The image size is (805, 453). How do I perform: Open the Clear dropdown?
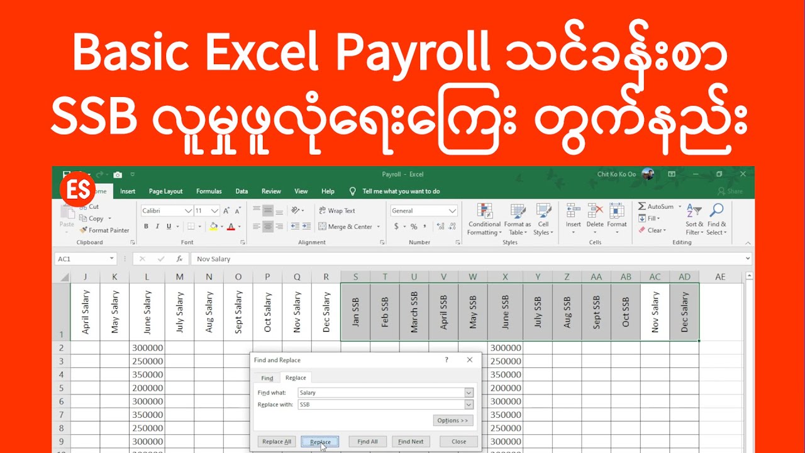(652, 230)
